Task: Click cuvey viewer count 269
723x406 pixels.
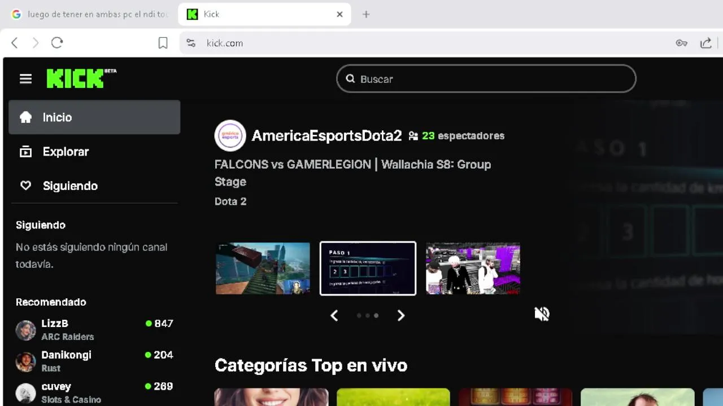Action: (x=159, y=387)
